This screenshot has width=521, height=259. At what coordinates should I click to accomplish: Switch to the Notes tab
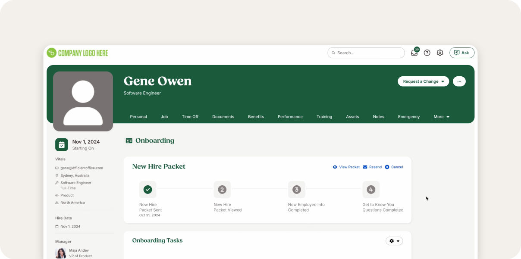(x=378, y=117)
